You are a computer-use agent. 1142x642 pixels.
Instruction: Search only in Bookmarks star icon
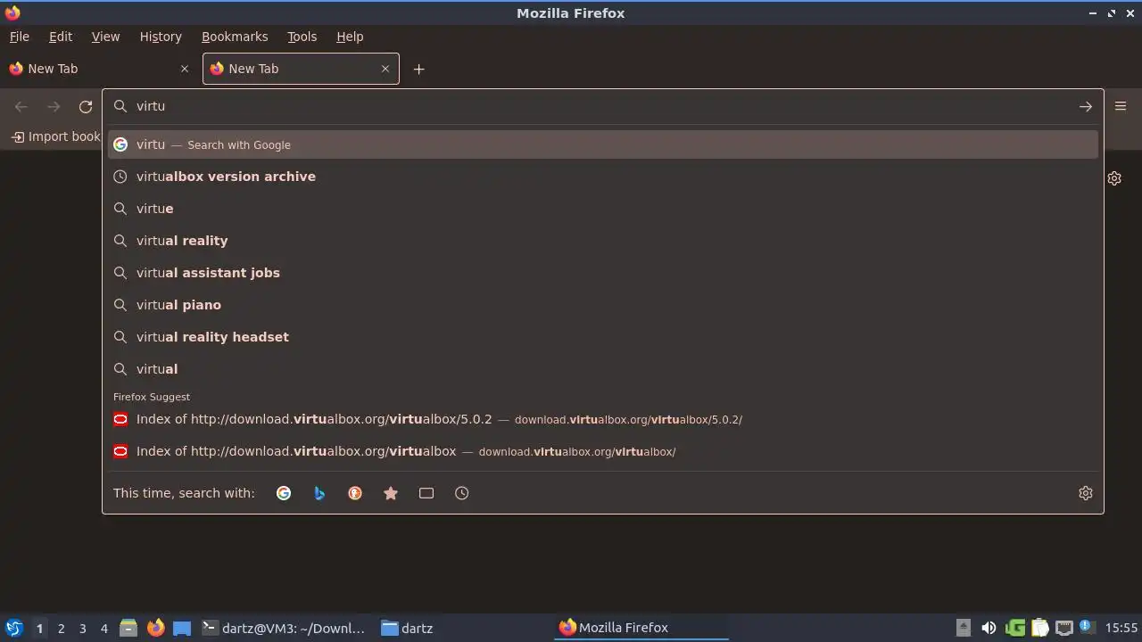pyautogui.click(x=391, y=493)
